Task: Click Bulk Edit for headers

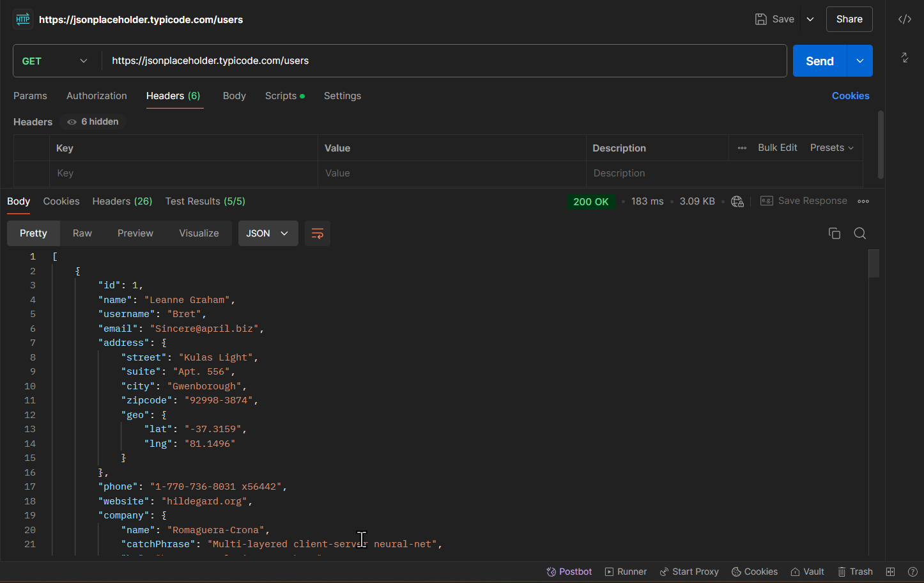Action: coord(778,148)
